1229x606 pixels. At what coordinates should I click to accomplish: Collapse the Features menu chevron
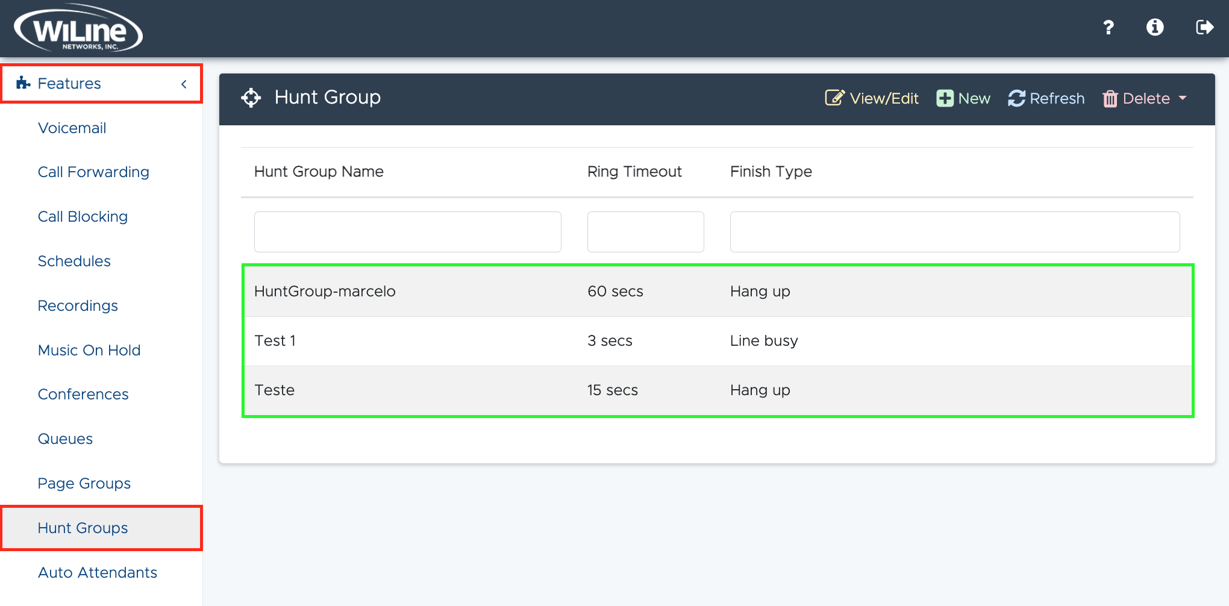coord(184,84)
